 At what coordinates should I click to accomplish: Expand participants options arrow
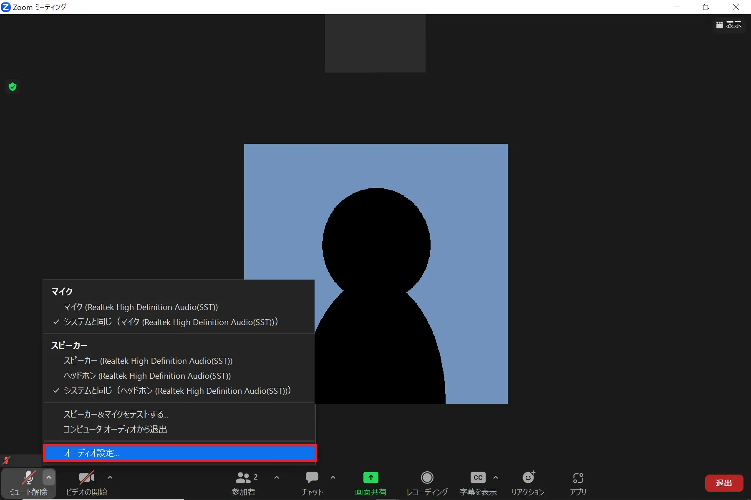pyautogui.click(x=277, y=477)
